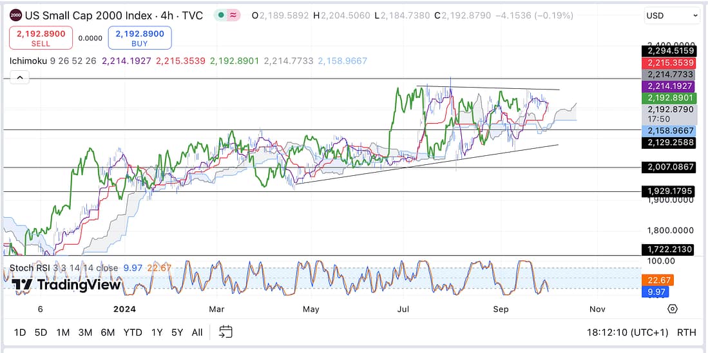Click the US Small Cap 2000 index logo

(x=16, y=15)
